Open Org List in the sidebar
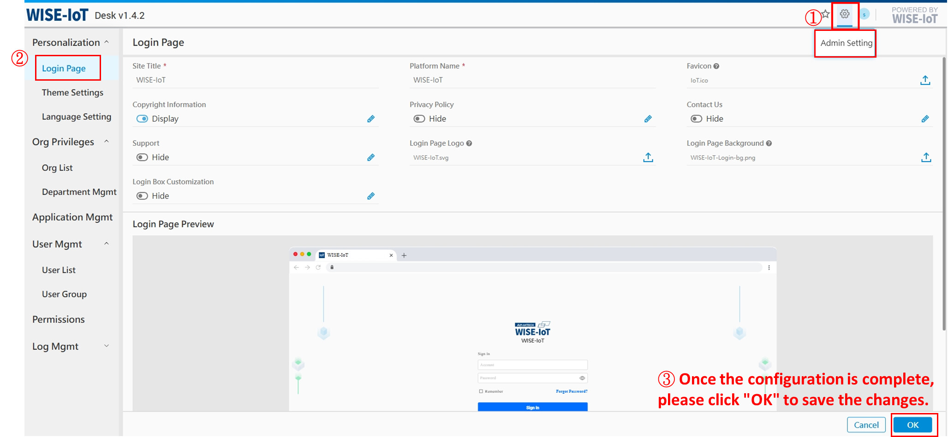Screen dimensions: 948x437 57,168
